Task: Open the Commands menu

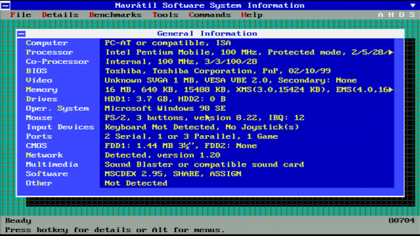Action: [x=209, y=14]
